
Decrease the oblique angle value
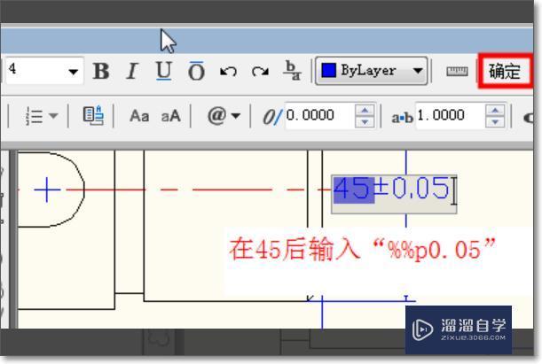[365, 122]
